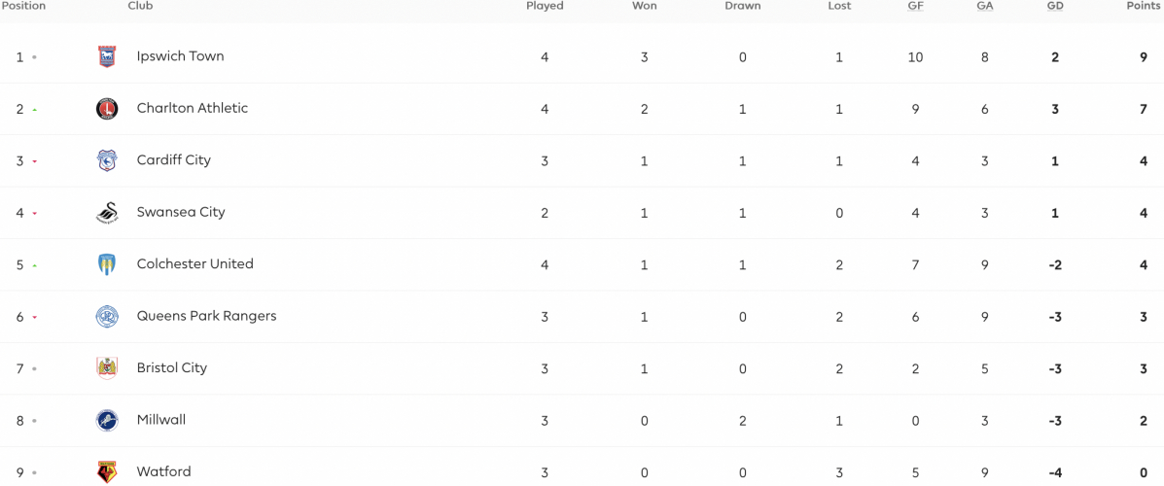This screenshot has height=486, width=1164.
Task: Click the red down indicator beside position 3
Action: click(35, 161)
